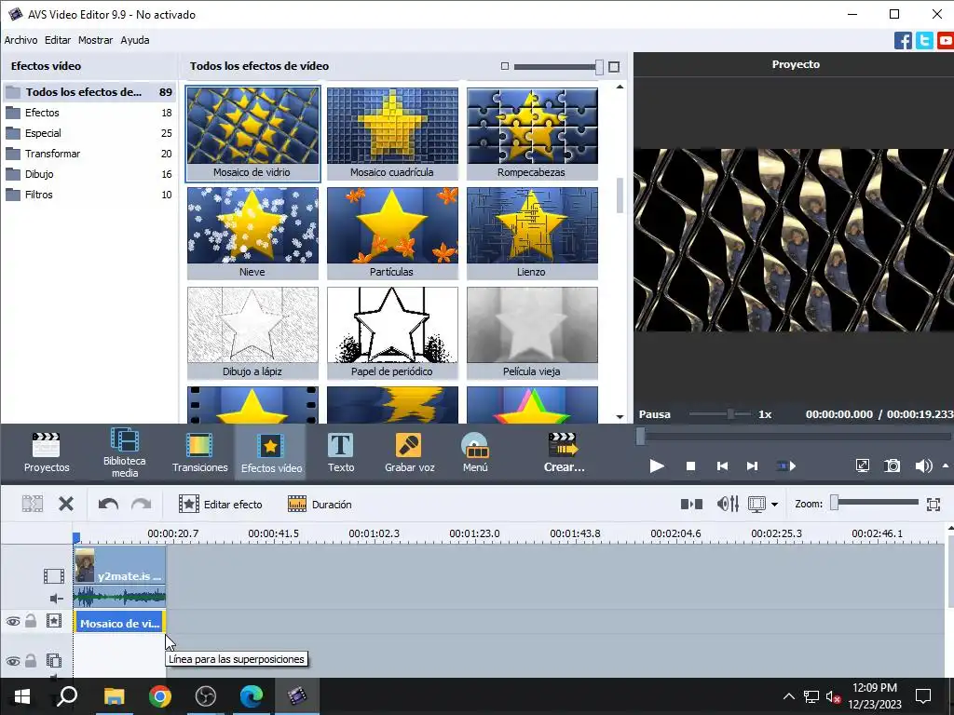Select Todos los efectos de... category
The image size is (954, 715).
click(x=89, y=92)
